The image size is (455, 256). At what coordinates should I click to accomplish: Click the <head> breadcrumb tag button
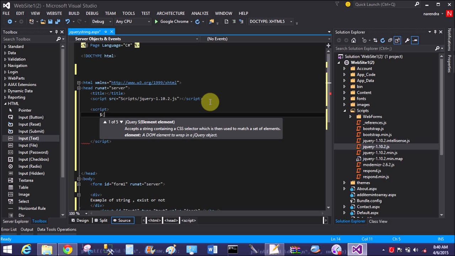pyautogui.click(x=171, y=220)
